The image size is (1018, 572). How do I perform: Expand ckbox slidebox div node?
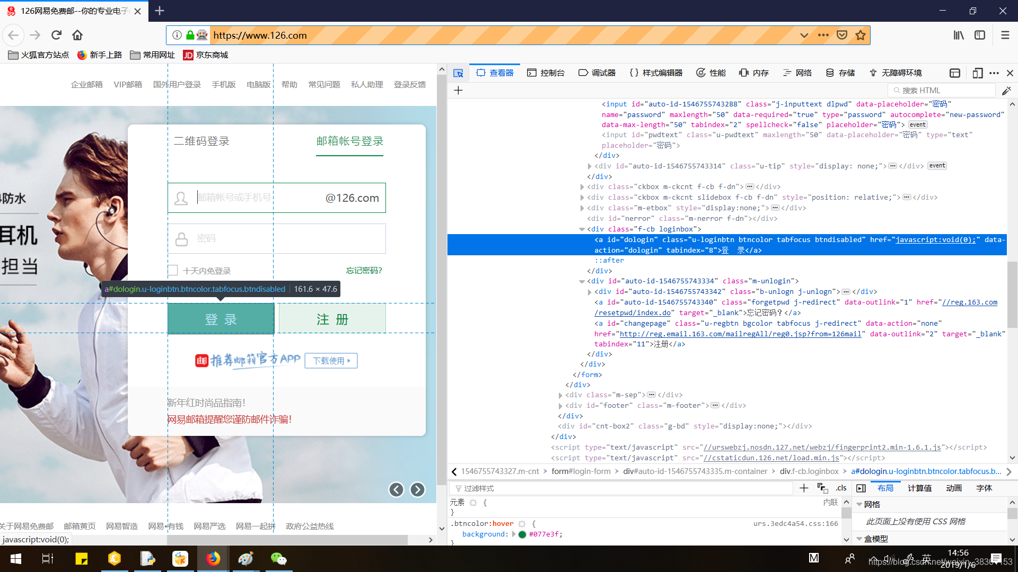(x=582, y=198)
